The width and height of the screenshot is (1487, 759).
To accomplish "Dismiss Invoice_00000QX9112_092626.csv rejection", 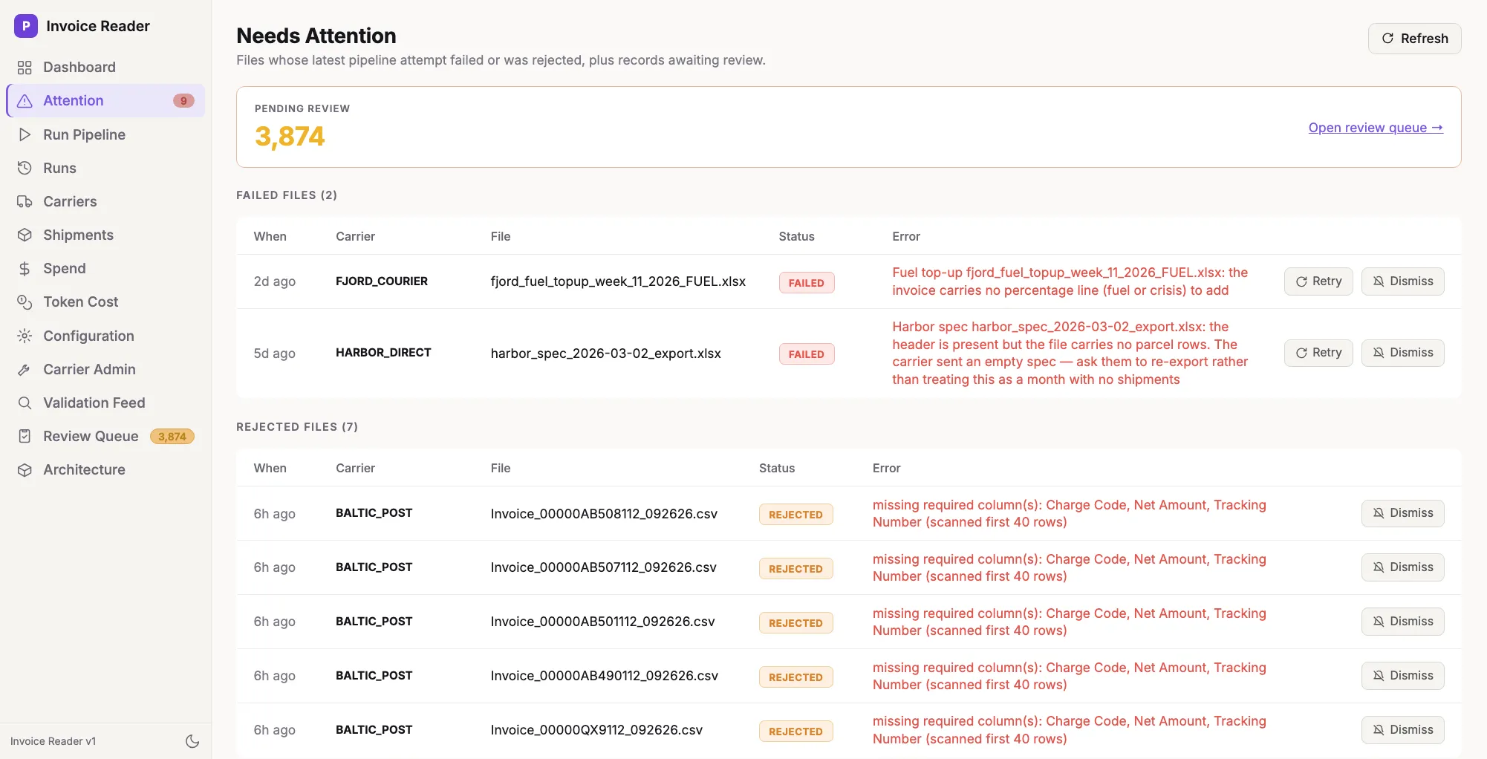I will (1402, 730).
